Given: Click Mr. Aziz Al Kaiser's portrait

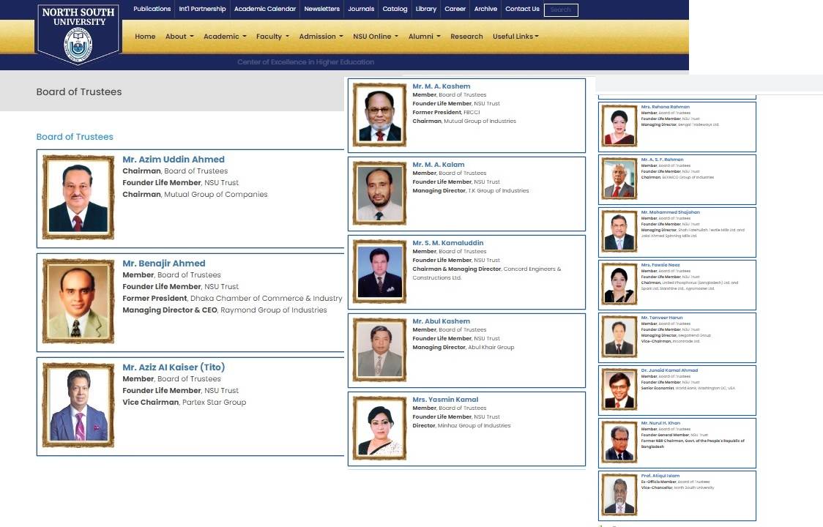Looking at the screenshot, I should (78, 405).
